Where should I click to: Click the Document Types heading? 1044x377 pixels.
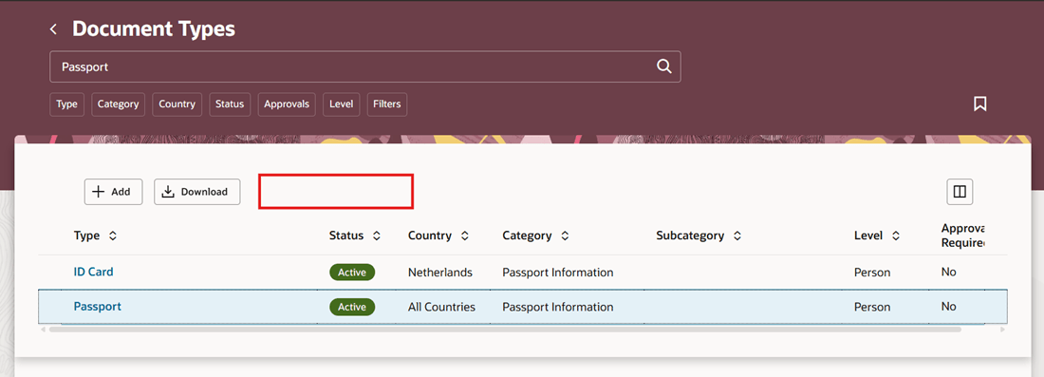point(154,28)
